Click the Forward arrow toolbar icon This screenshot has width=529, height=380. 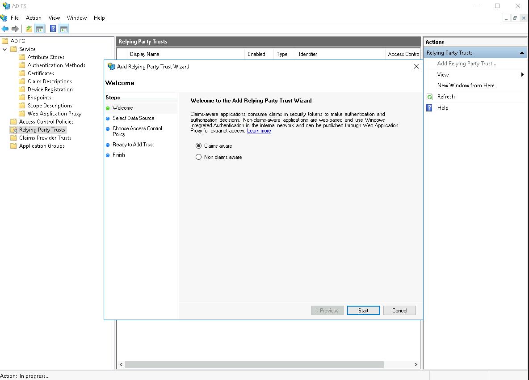point(15,29)
